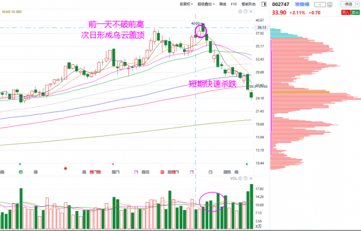Expand the arrow next to 自选
The height and width of the screenshot is (231, 361).
click(357, 4)
